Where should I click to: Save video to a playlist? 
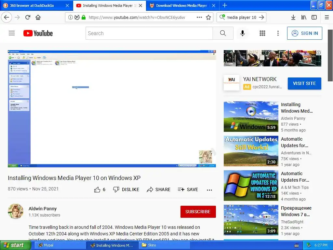point(188,189)
